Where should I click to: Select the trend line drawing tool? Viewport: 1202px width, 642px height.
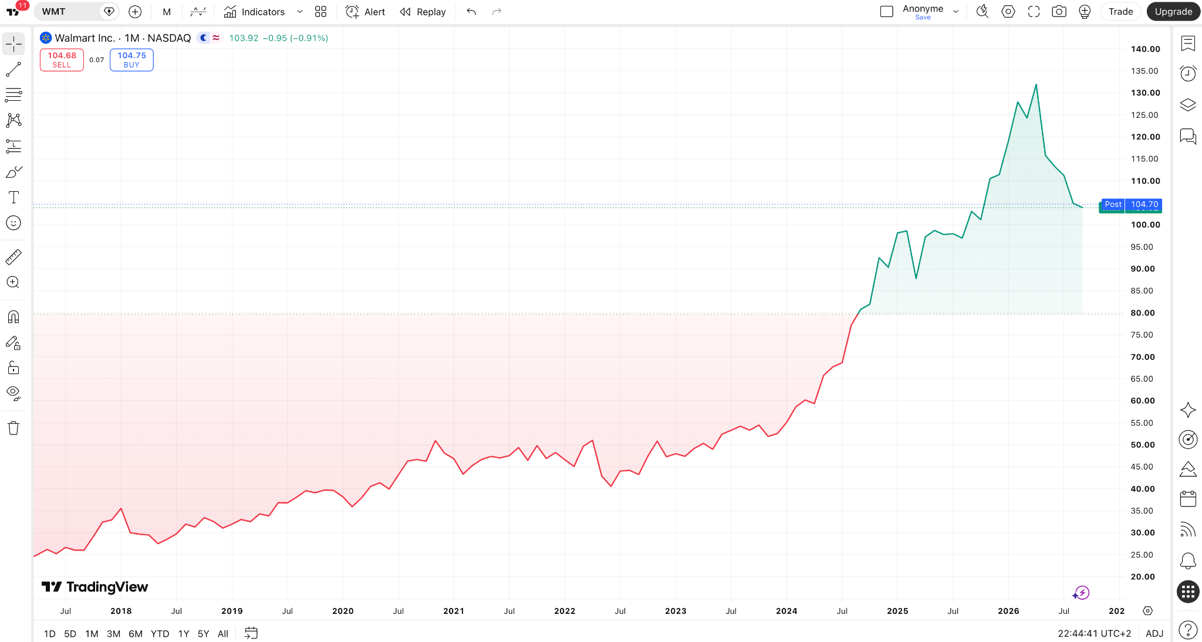click(x=13, y=69)
